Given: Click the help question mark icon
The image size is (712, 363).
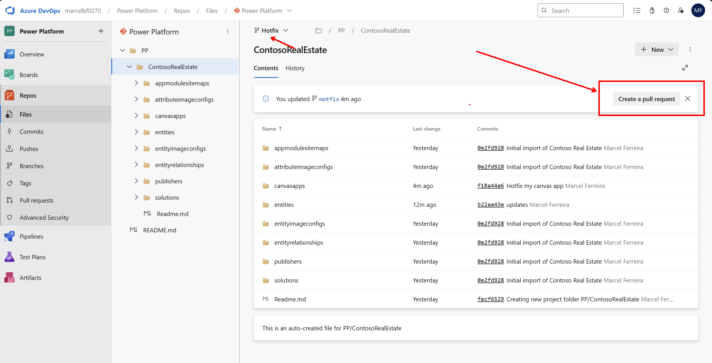Looking at the screenshot, I should point(666,11).
